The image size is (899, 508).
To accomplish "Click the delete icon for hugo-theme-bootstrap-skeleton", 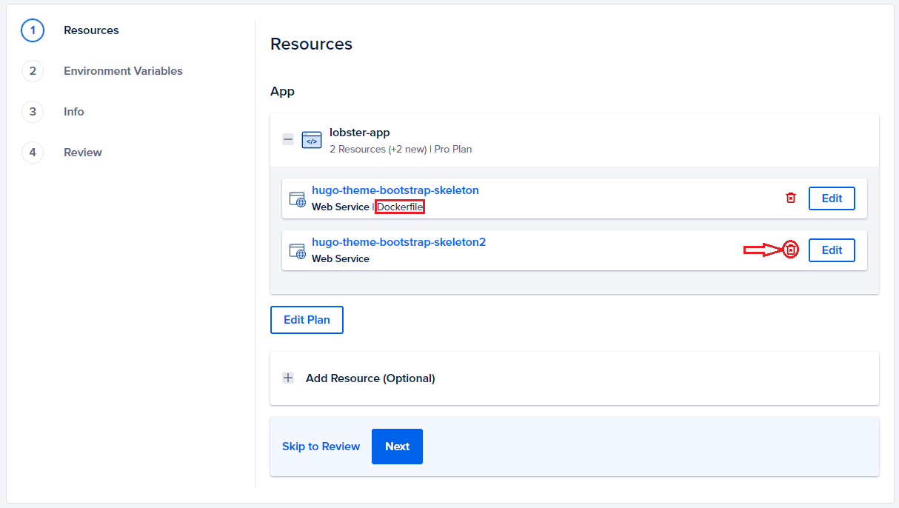I will tap(791, 198).
